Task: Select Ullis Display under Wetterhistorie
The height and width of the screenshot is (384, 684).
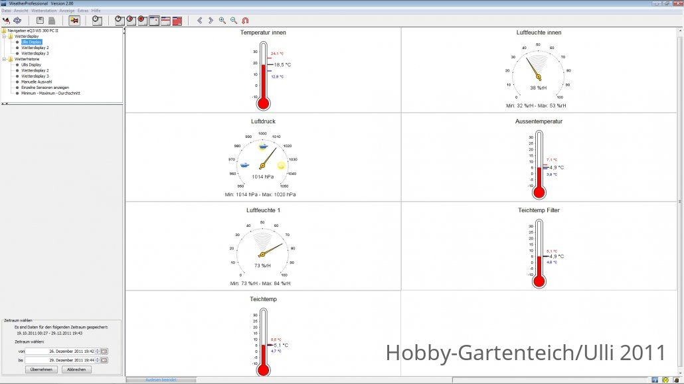Action: (x=31, y=64)
